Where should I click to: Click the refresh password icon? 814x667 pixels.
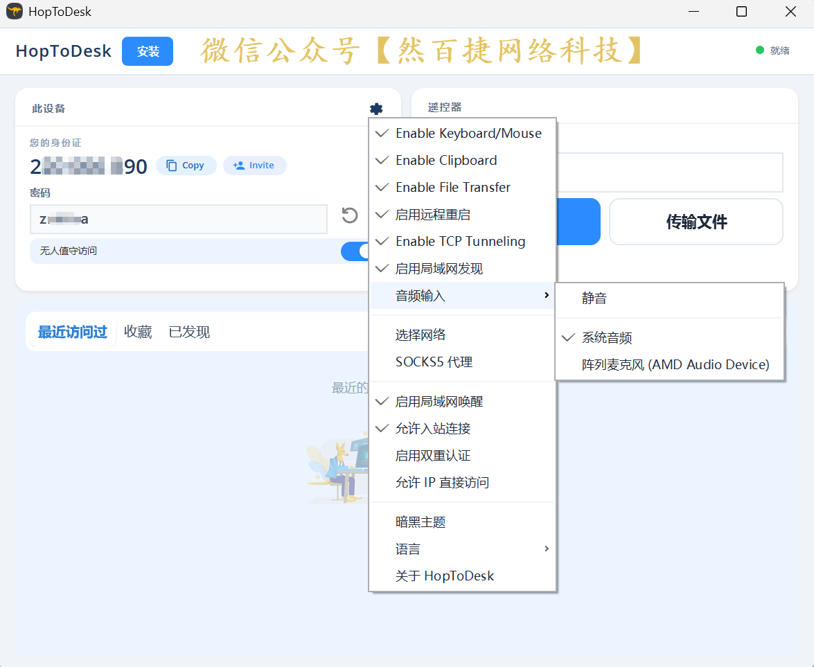point(350,215)
